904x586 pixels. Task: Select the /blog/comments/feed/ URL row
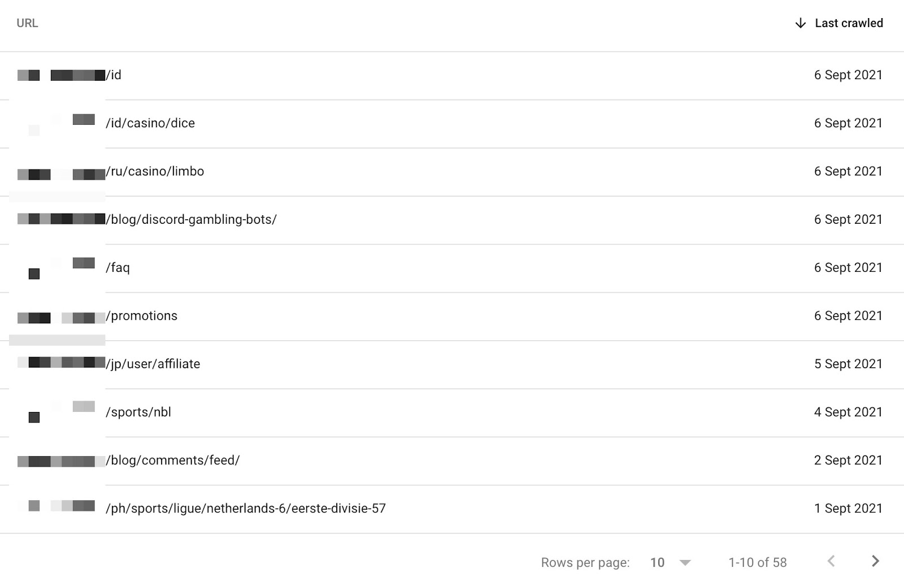pyautogui.click(x=173, y=460)
